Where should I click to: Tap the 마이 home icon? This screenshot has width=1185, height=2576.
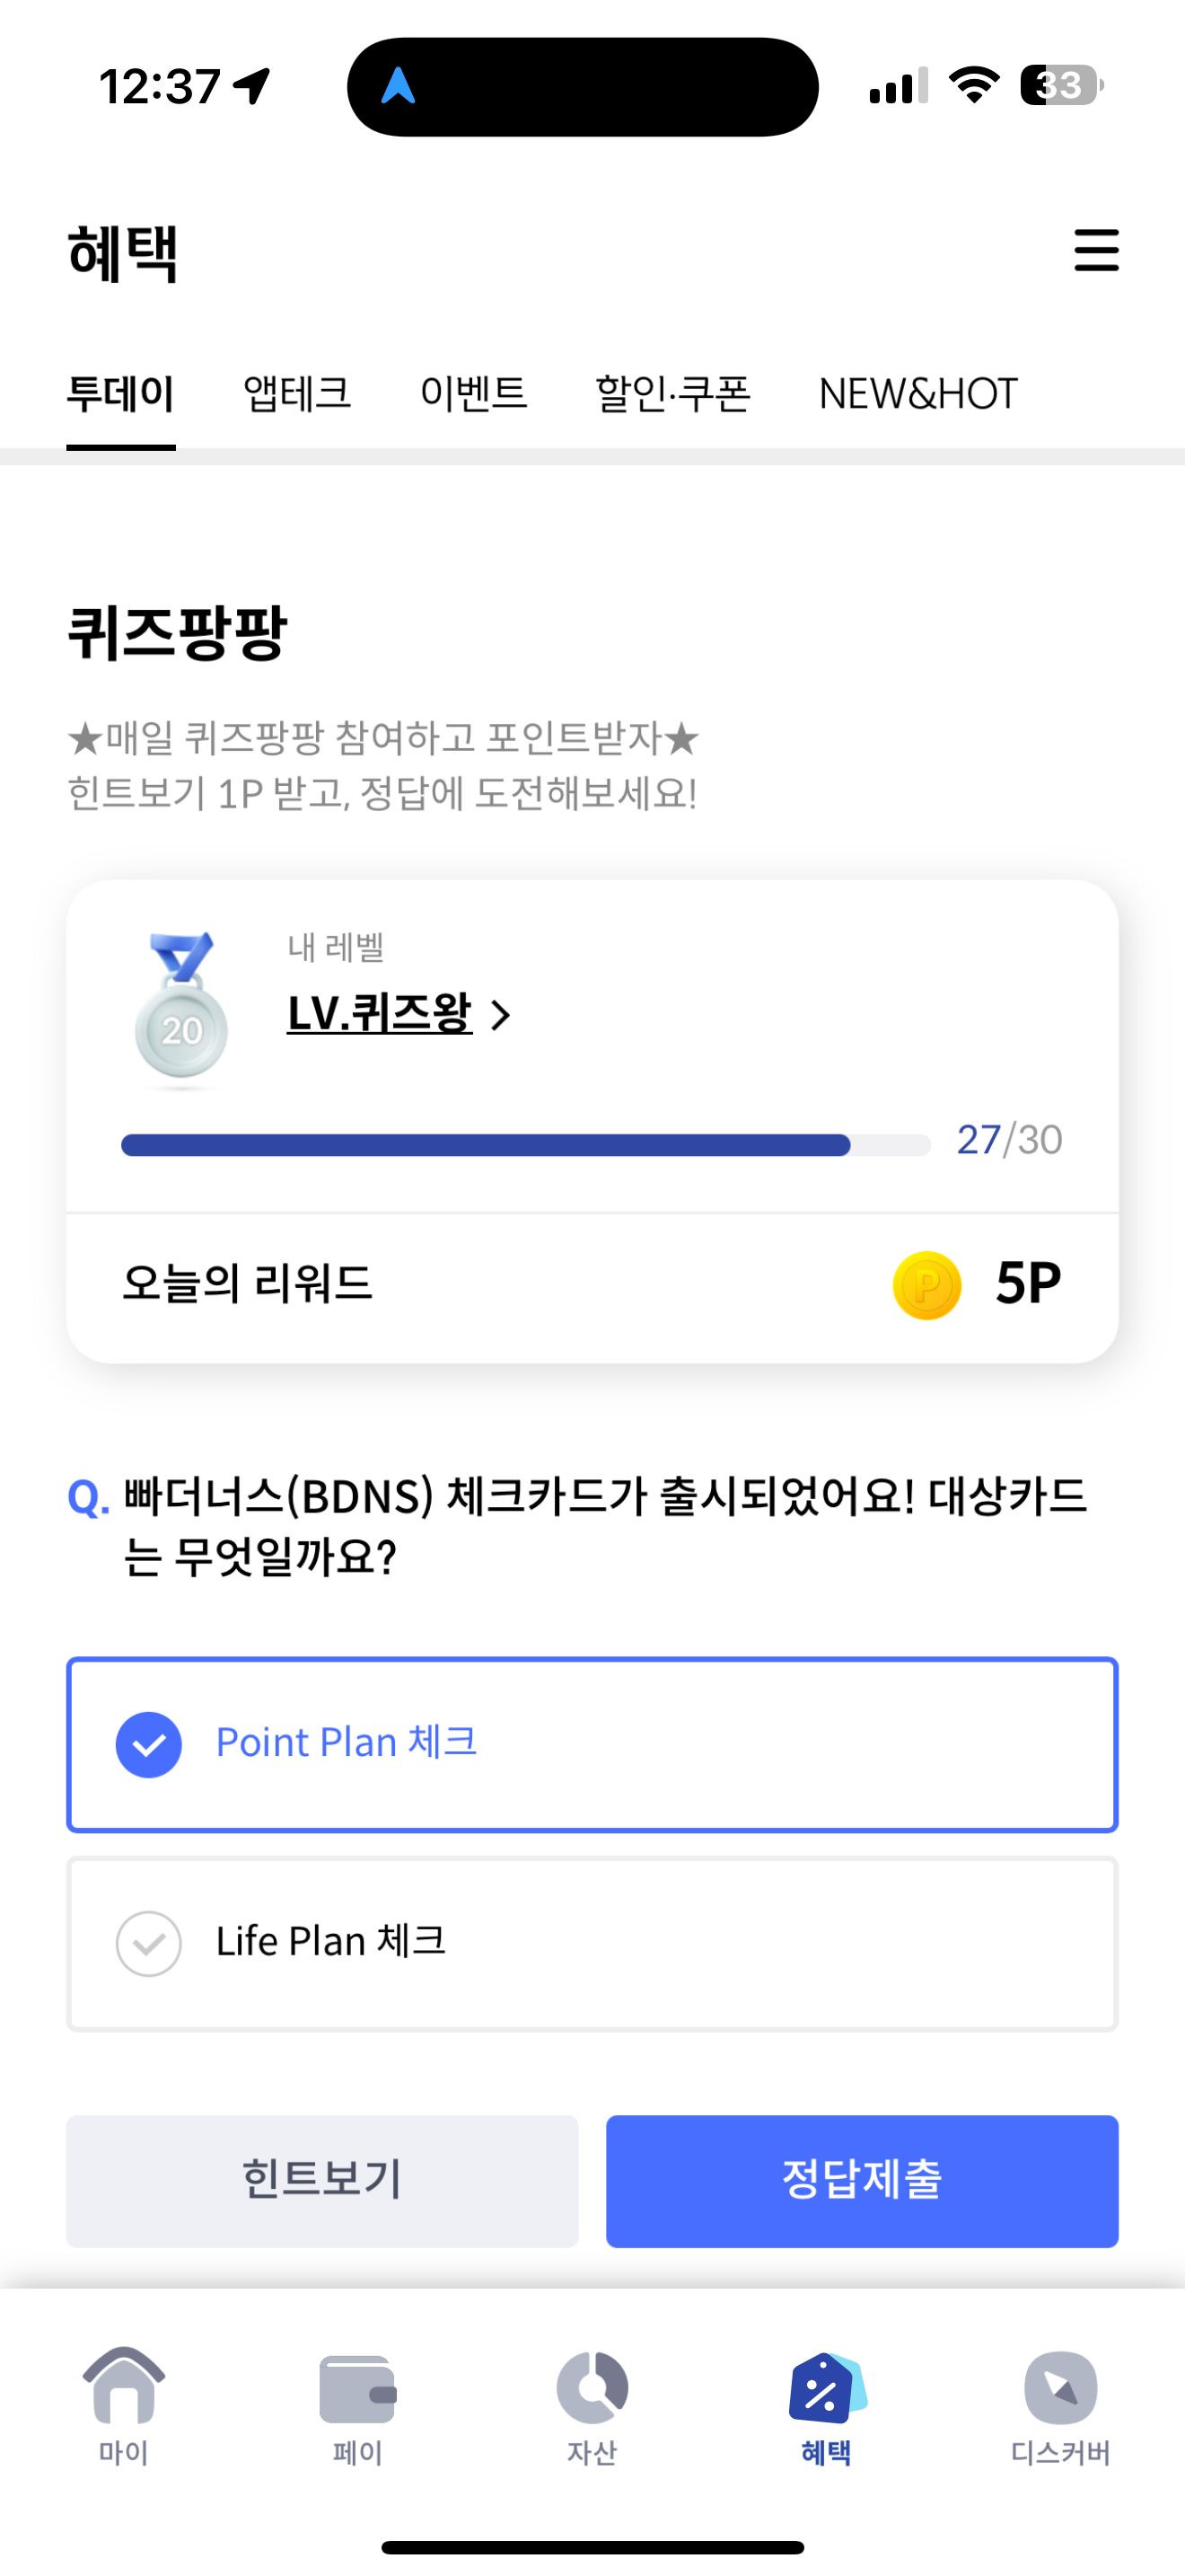(123, 2386)
